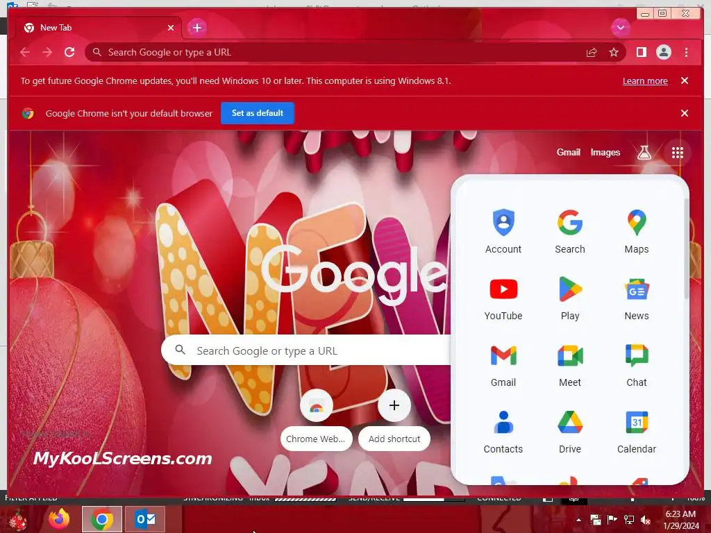Open the Gmail link at top right
The height and width of the screenshot is (533, 711).
point(568,153)
